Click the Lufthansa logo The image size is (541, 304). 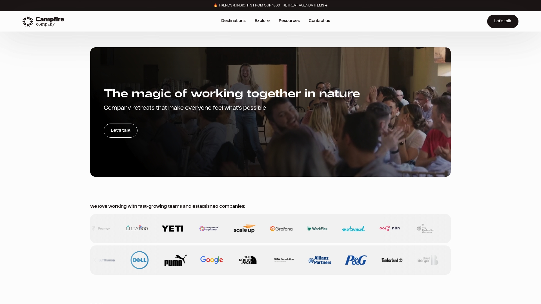[104, 260]
